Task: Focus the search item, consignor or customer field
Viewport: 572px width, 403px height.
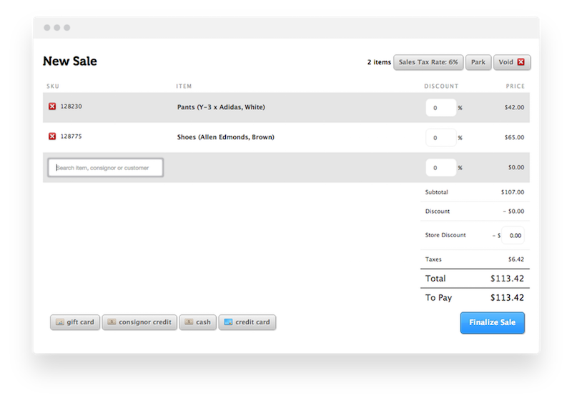Action: tap(106, 168)
